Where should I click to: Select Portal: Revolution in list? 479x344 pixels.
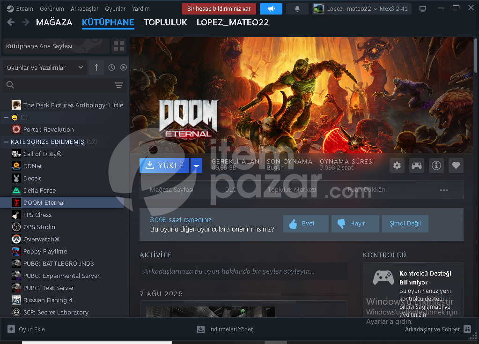[x=62, y=130]
